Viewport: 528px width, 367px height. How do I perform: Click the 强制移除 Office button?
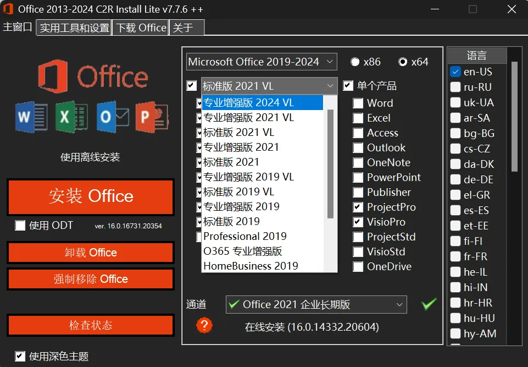[x=91, y=279]
